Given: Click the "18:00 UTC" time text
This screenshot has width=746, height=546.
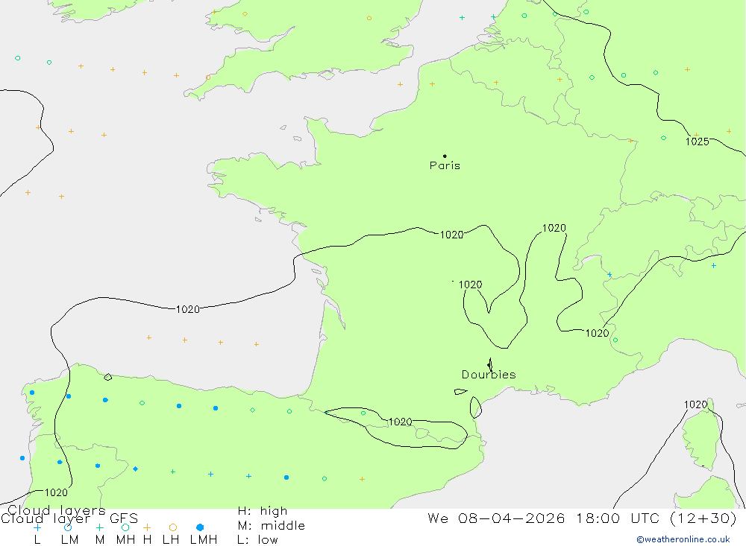Looking at the screenshot, I should coord(617,518).
